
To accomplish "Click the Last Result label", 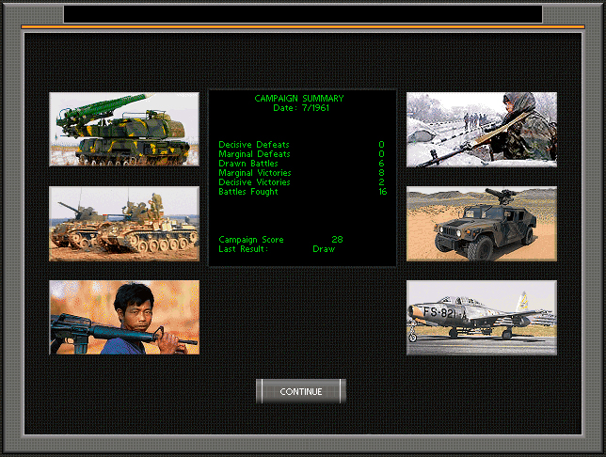I will pyautogui.click(x=243, y=249).
